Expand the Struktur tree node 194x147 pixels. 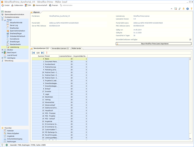pyautogui.click(x=2, y=50)
